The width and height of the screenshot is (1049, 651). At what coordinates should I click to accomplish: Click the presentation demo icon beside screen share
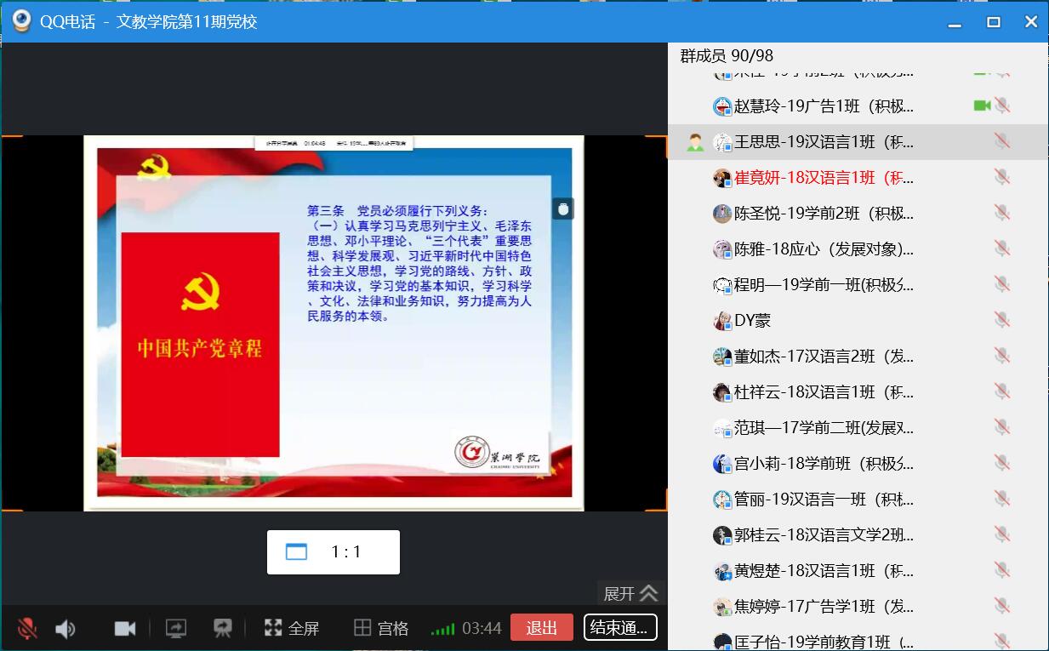[x=223, y=629]
